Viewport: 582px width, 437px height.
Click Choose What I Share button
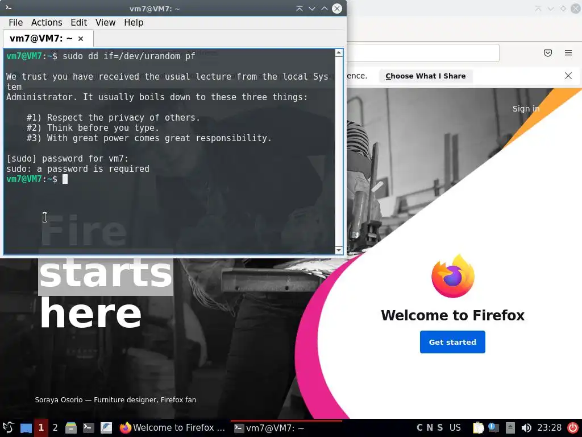pyautogui.click(x=425, y=76)
